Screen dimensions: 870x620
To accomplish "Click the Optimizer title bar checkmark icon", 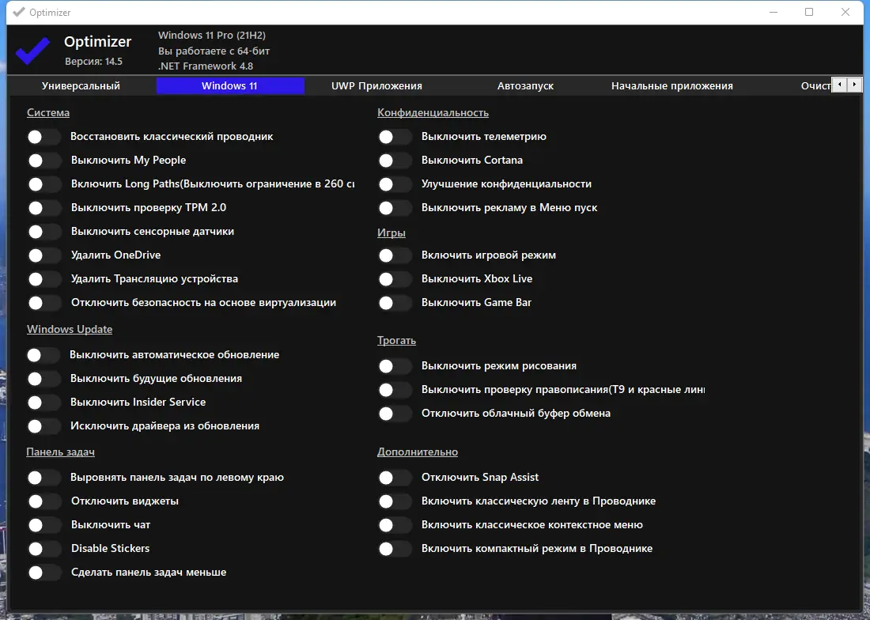I will point(19,12).
